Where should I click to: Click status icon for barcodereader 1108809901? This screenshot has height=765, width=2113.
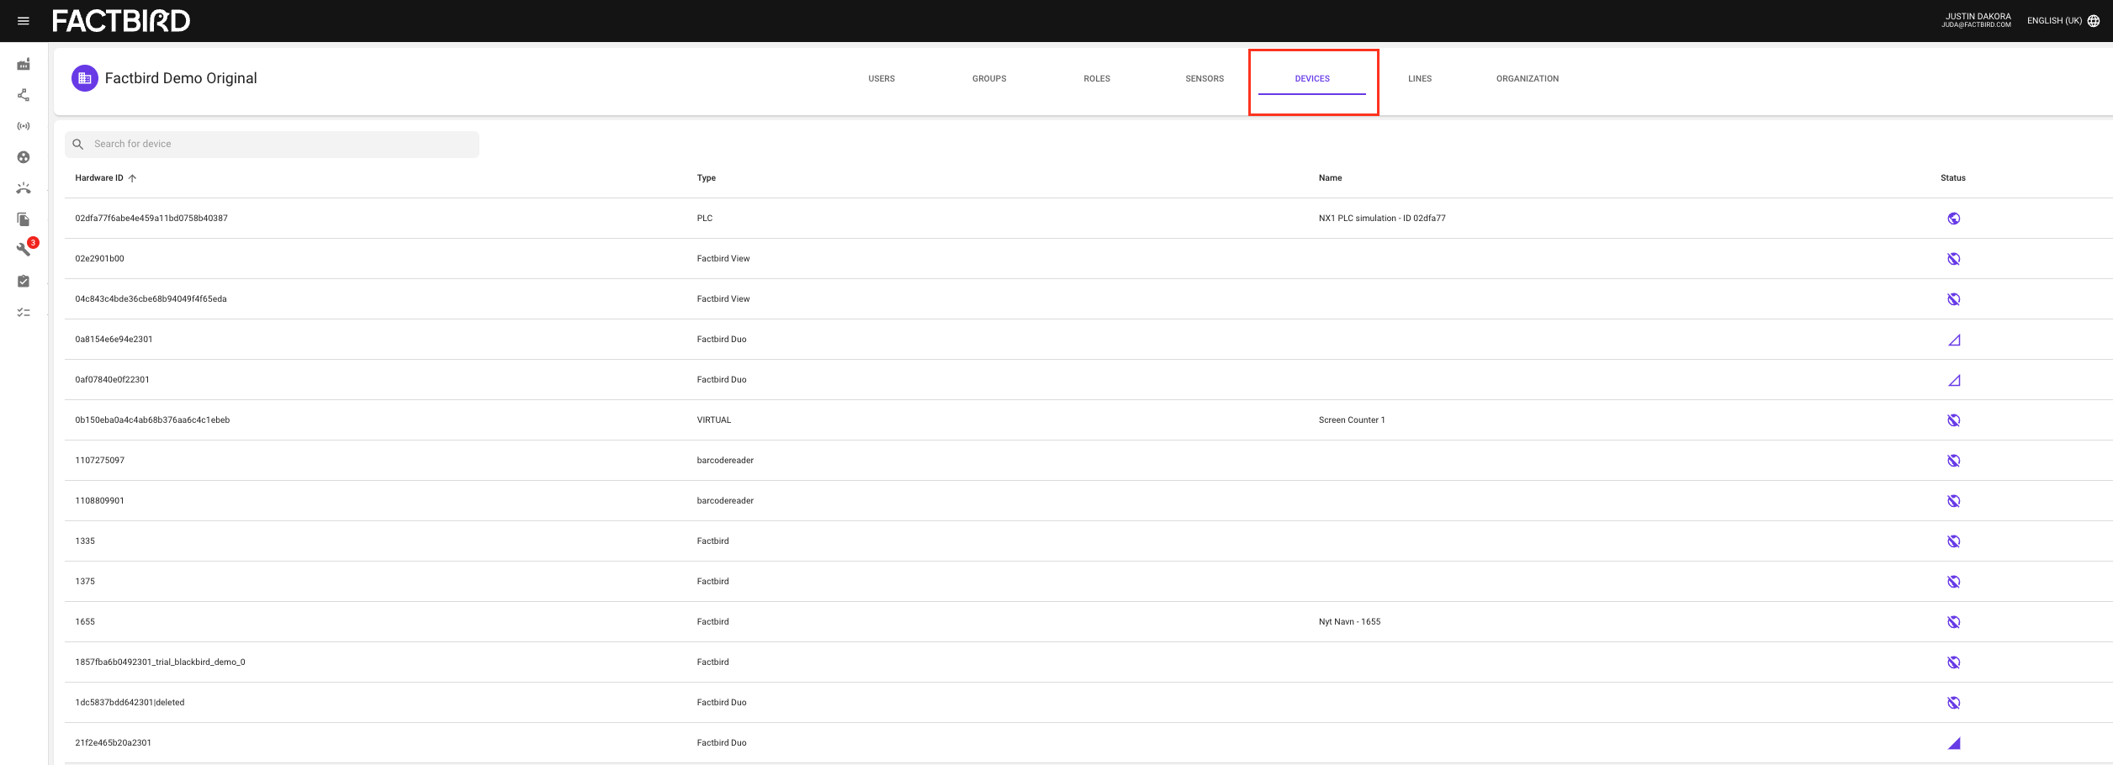(1953, 501)
